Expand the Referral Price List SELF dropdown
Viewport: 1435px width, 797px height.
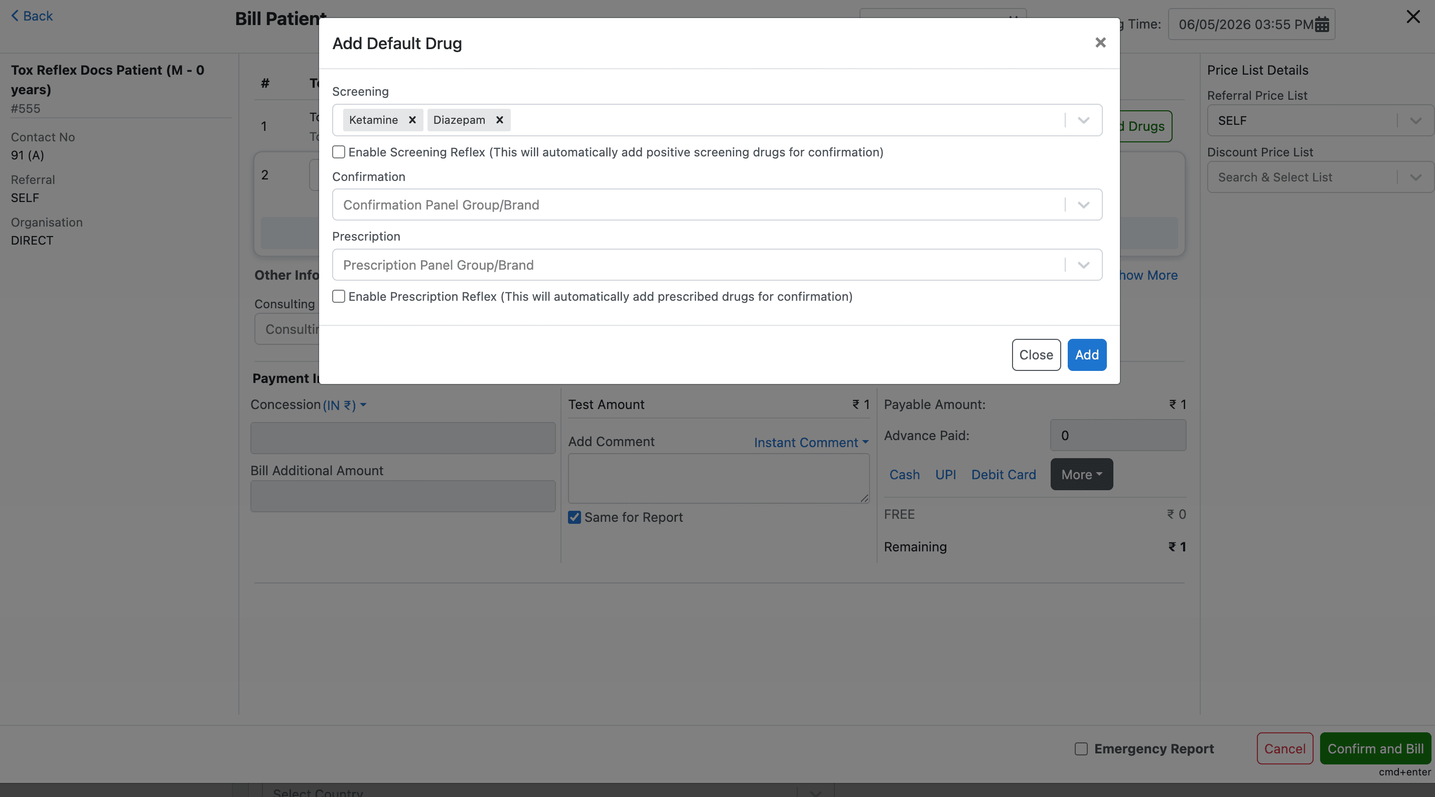click(x=1320, y=121)
